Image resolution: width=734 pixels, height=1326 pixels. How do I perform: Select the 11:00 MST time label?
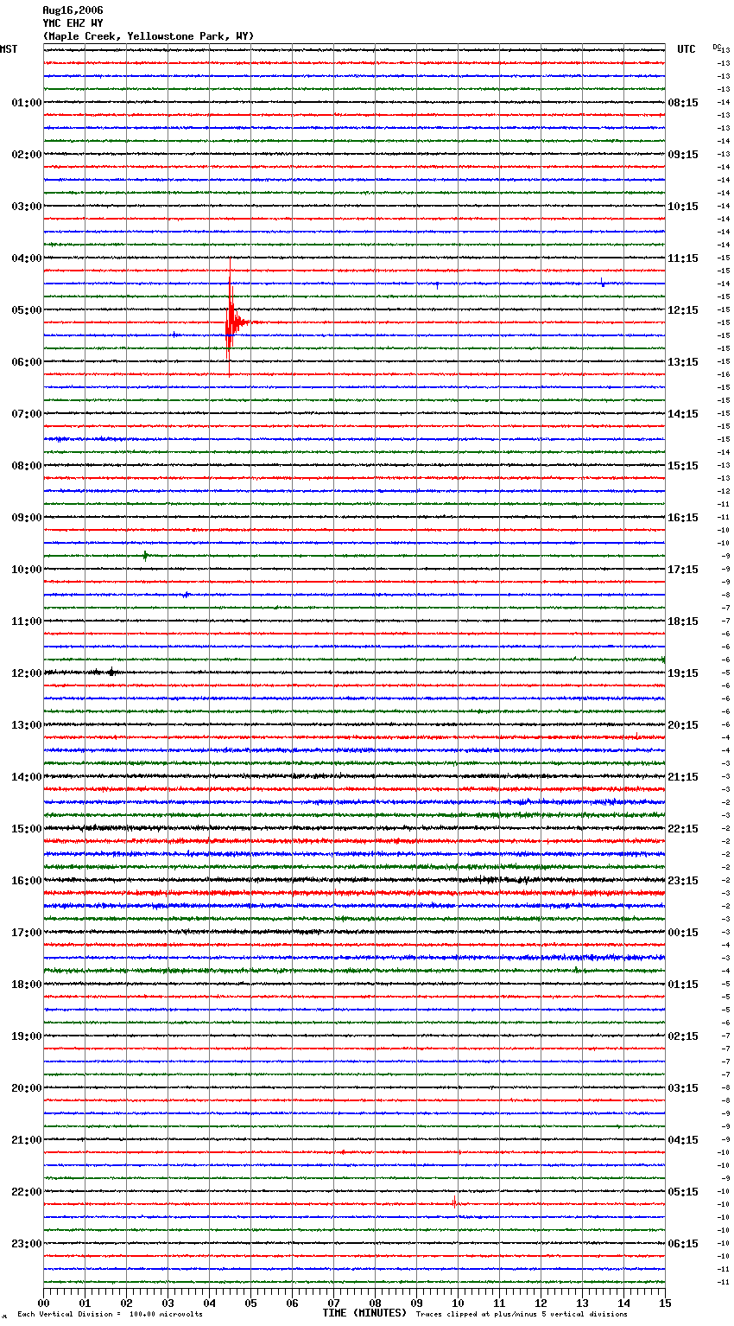[x=27, y=622]
